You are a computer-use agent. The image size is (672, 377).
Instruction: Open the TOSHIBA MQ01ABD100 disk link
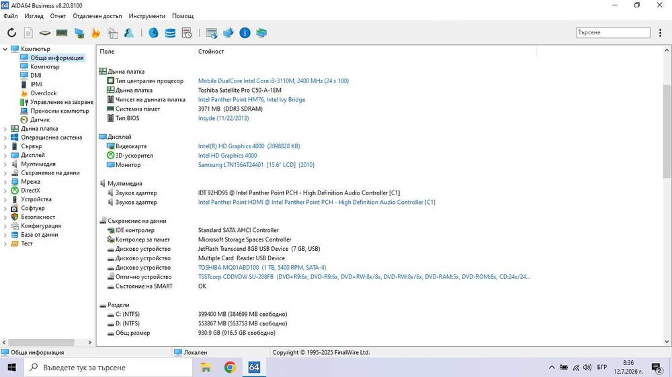pos(262,268)
